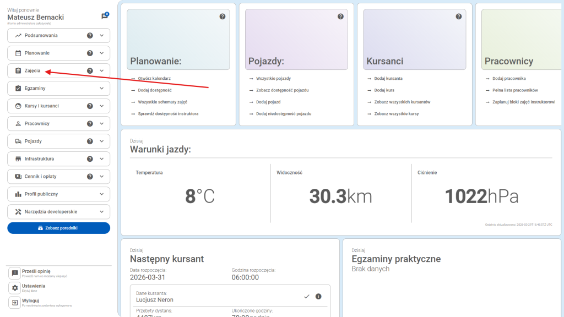The width and height of the screenshot is (564, 317).
Task: Open Ustawienia in the sidebar footer
Action: (33, 287)
